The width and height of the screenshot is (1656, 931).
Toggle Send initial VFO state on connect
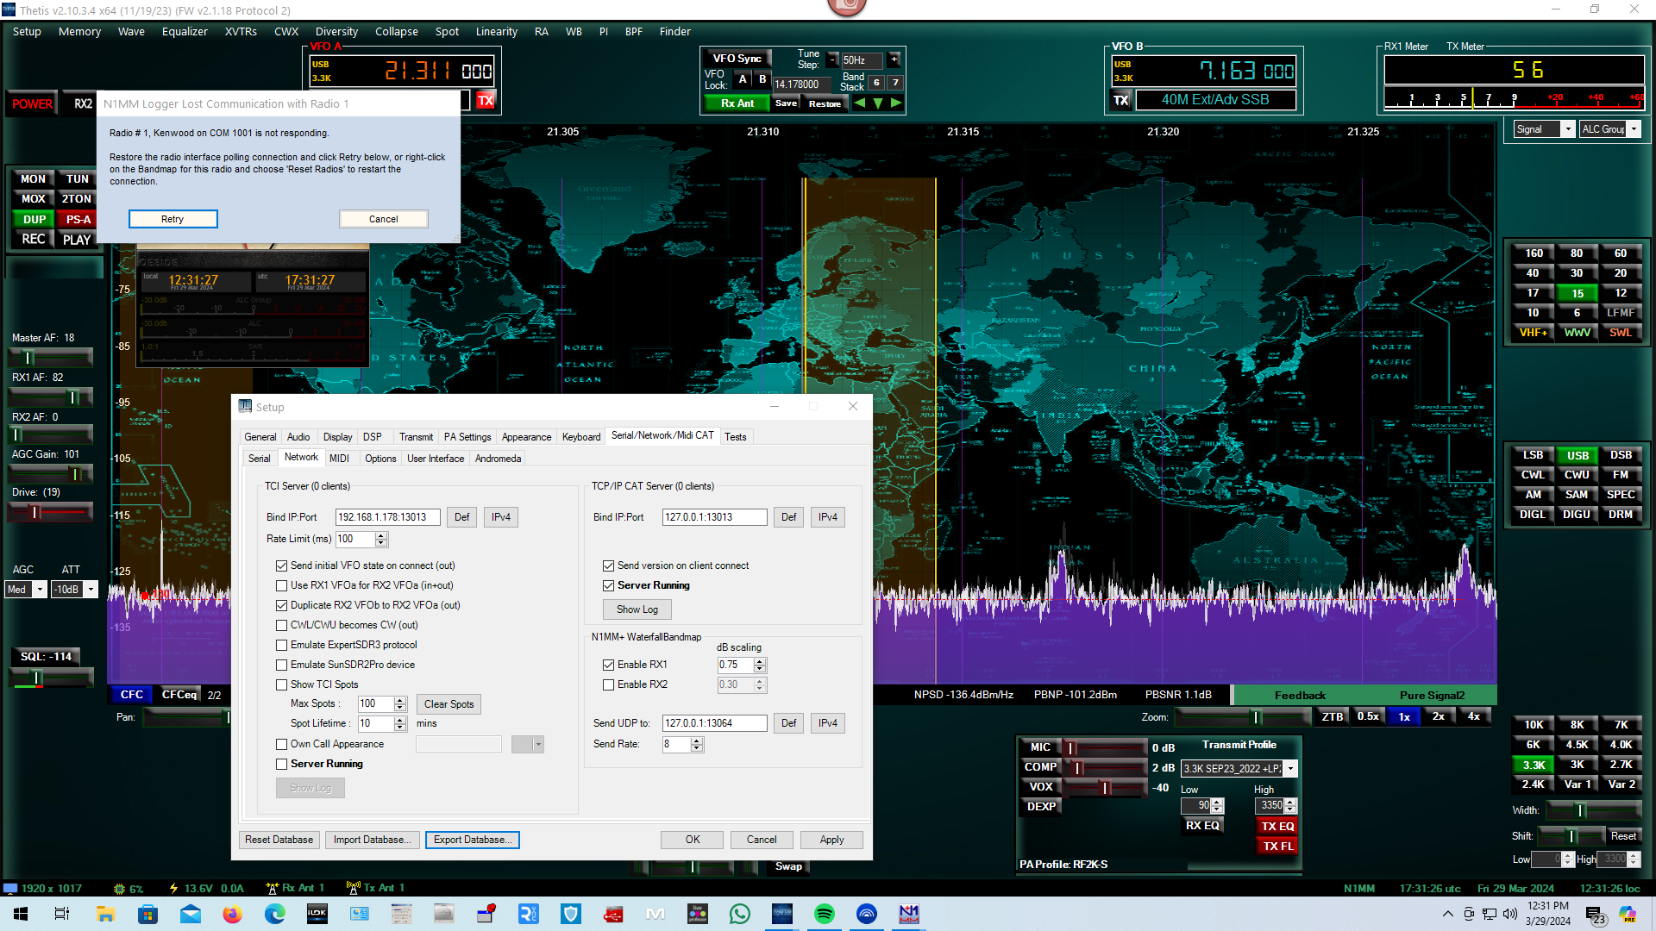pos(281,566)
